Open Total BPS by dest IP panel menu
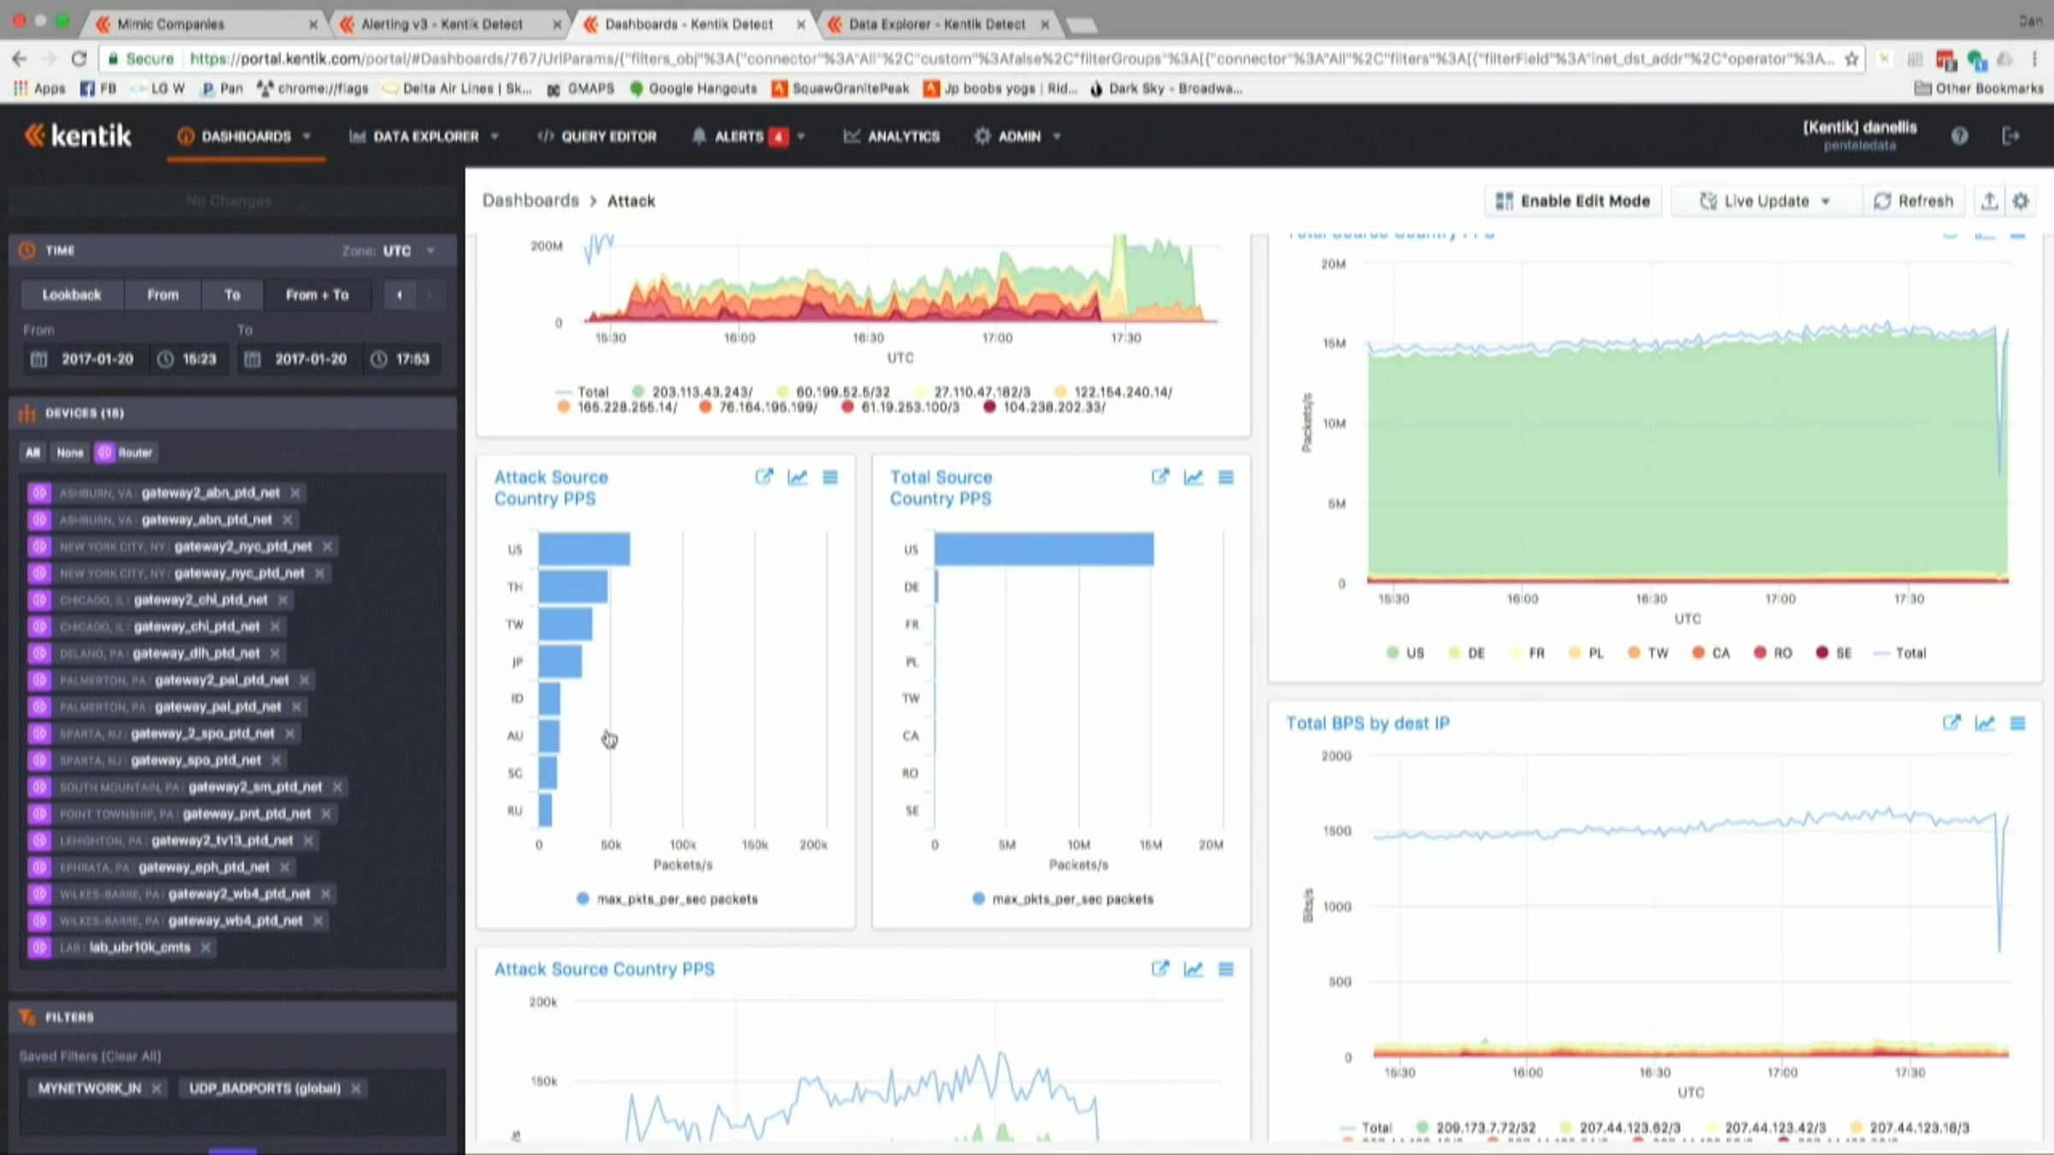Image resolution: width=2054 pixels, height=1155 pixels. (2018, 723)
